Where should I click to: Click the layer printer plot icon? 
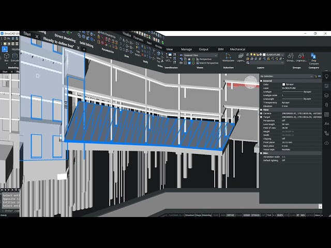coord(261,55)
